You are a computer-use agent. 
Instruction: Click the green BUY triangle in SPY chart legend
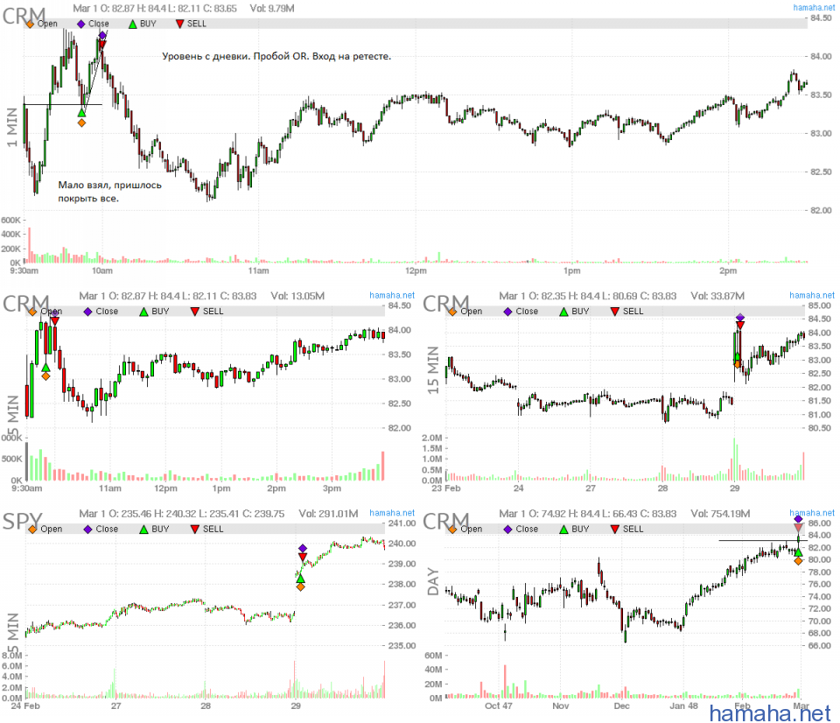[143, 529]
